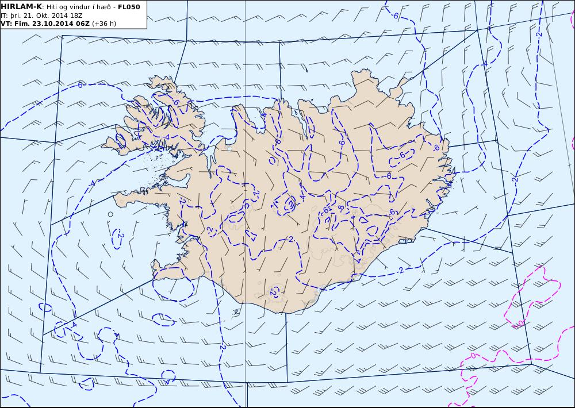Select the 'Hiti og vindur í hæð' description

[78, 7]
